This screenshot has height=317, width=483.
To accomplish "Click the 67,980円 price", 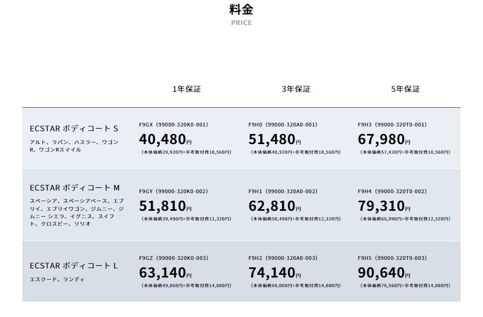I will (384, 139).
